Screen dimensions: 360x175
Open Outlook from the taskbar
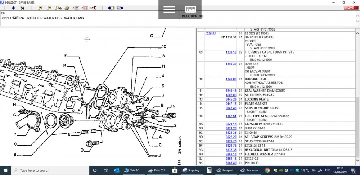[117, 170]
